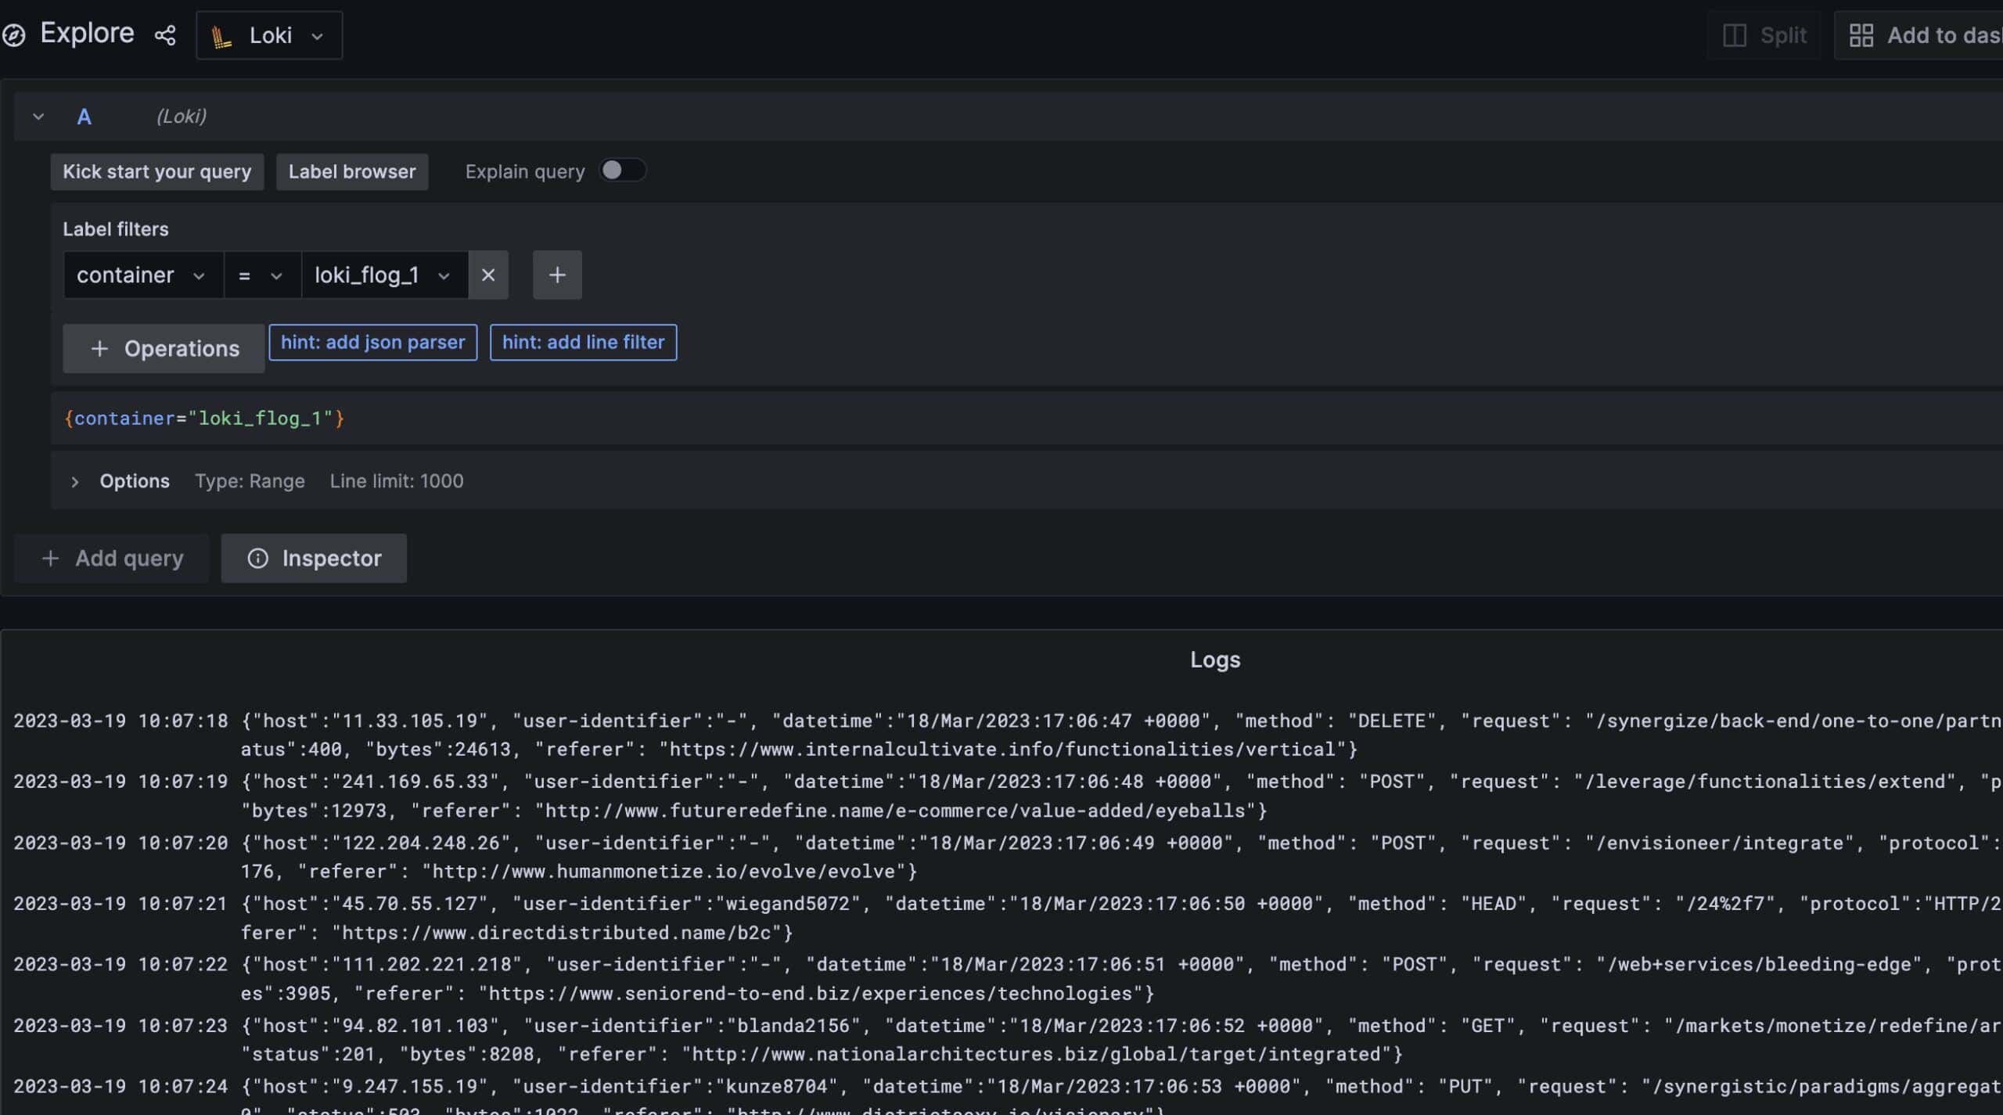
Task: Click the hint: add line filter icon
Action: pyautogui.click(x=584, y=342)
